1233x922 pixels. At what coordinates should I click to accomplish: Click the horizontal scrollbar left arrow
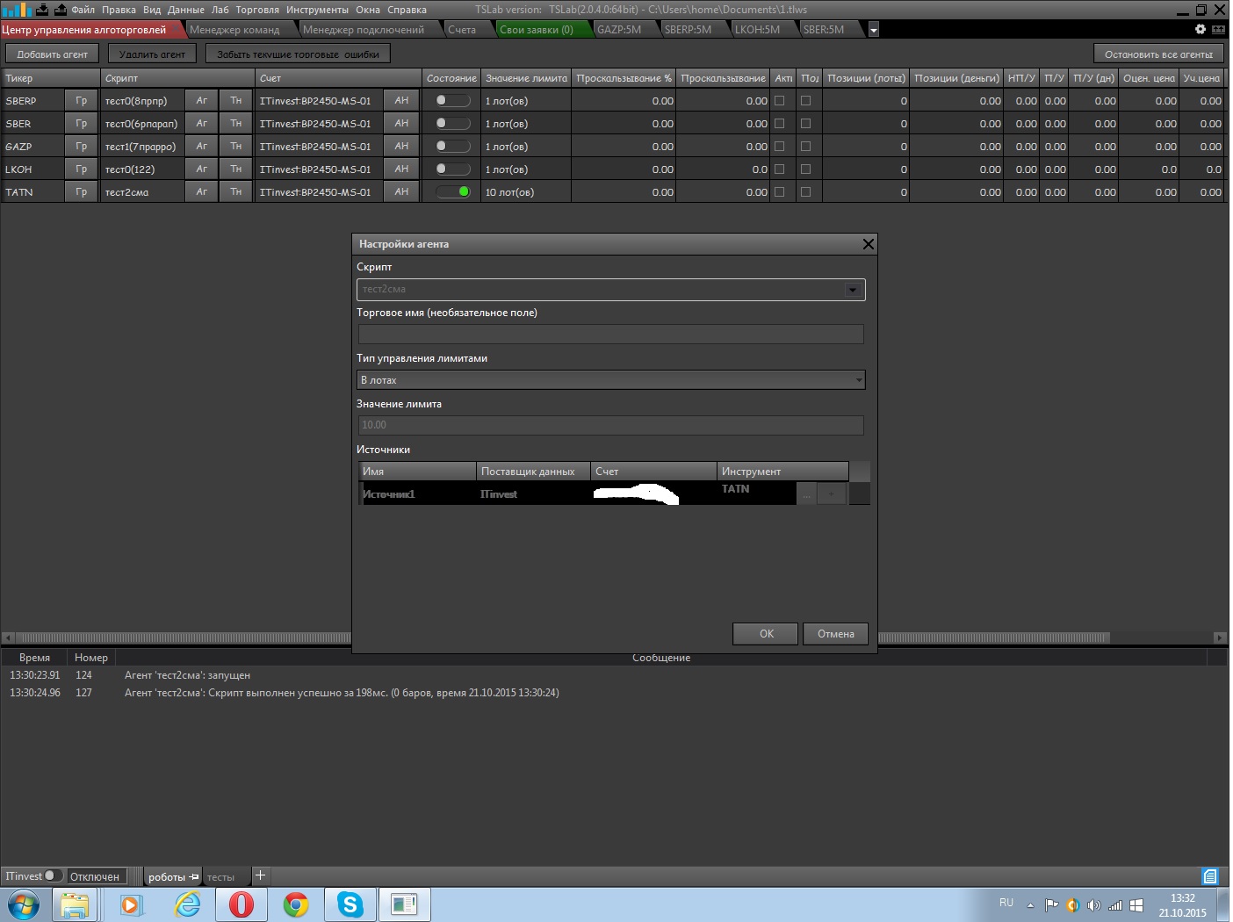point(8,637)
